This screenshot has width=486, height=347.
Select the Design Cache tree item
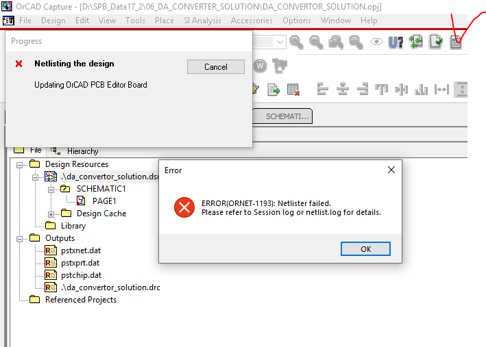pyautogui.click(x=101, y=214)
